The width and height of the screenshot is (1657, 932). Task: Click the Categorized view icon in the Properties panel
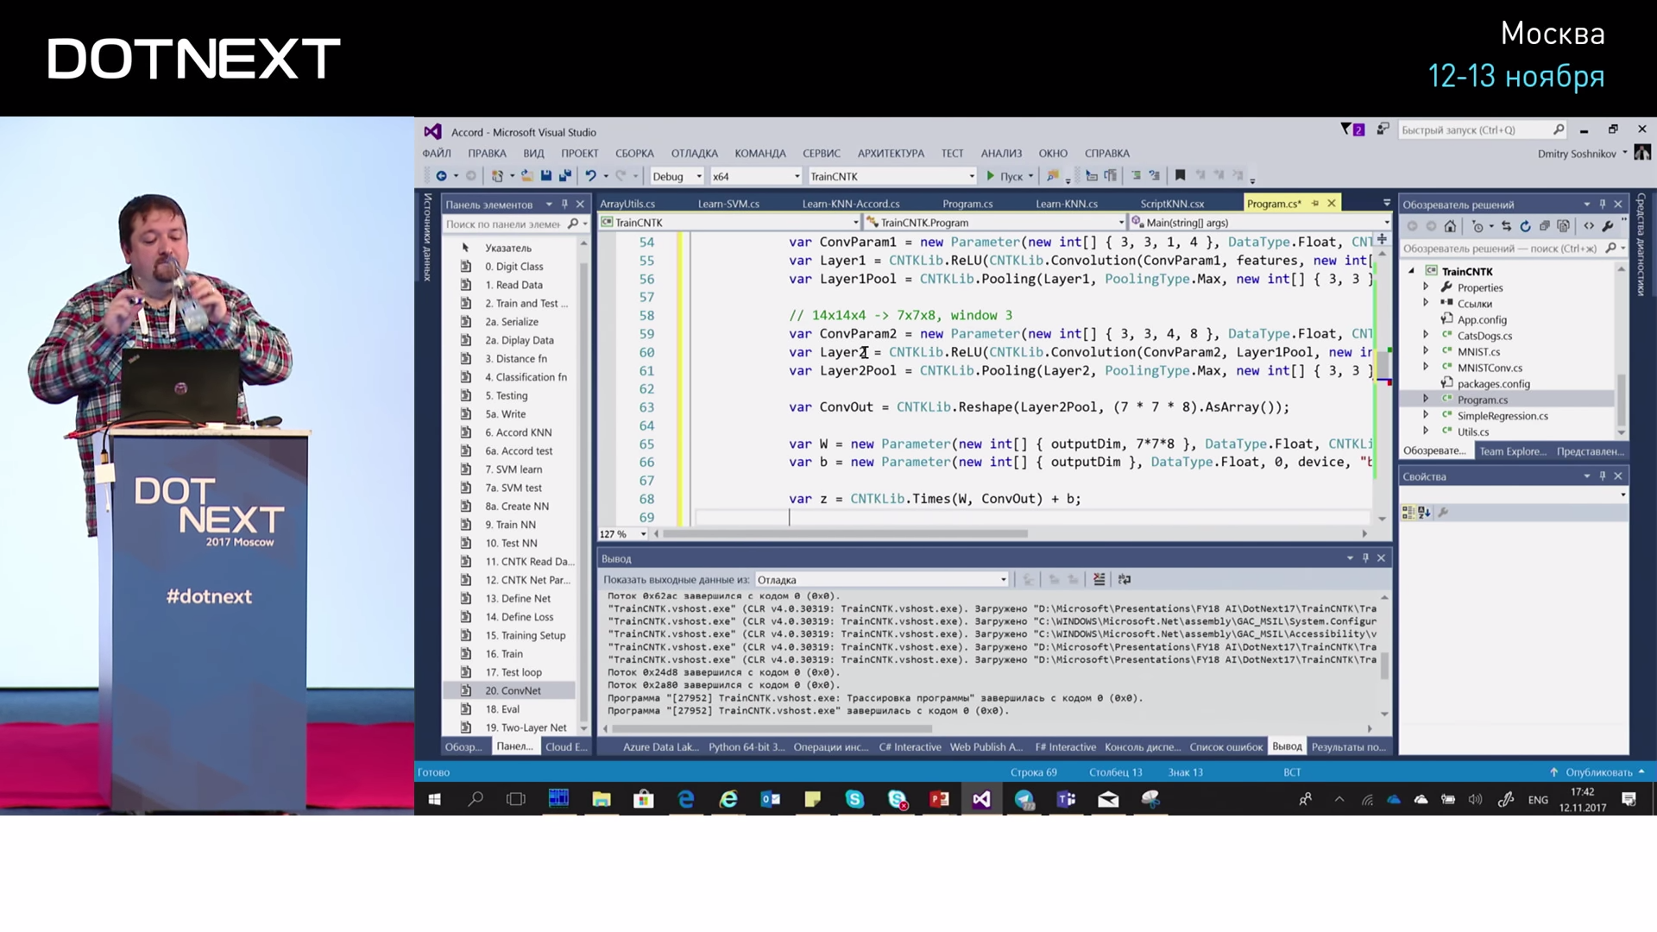[1408, 513]
